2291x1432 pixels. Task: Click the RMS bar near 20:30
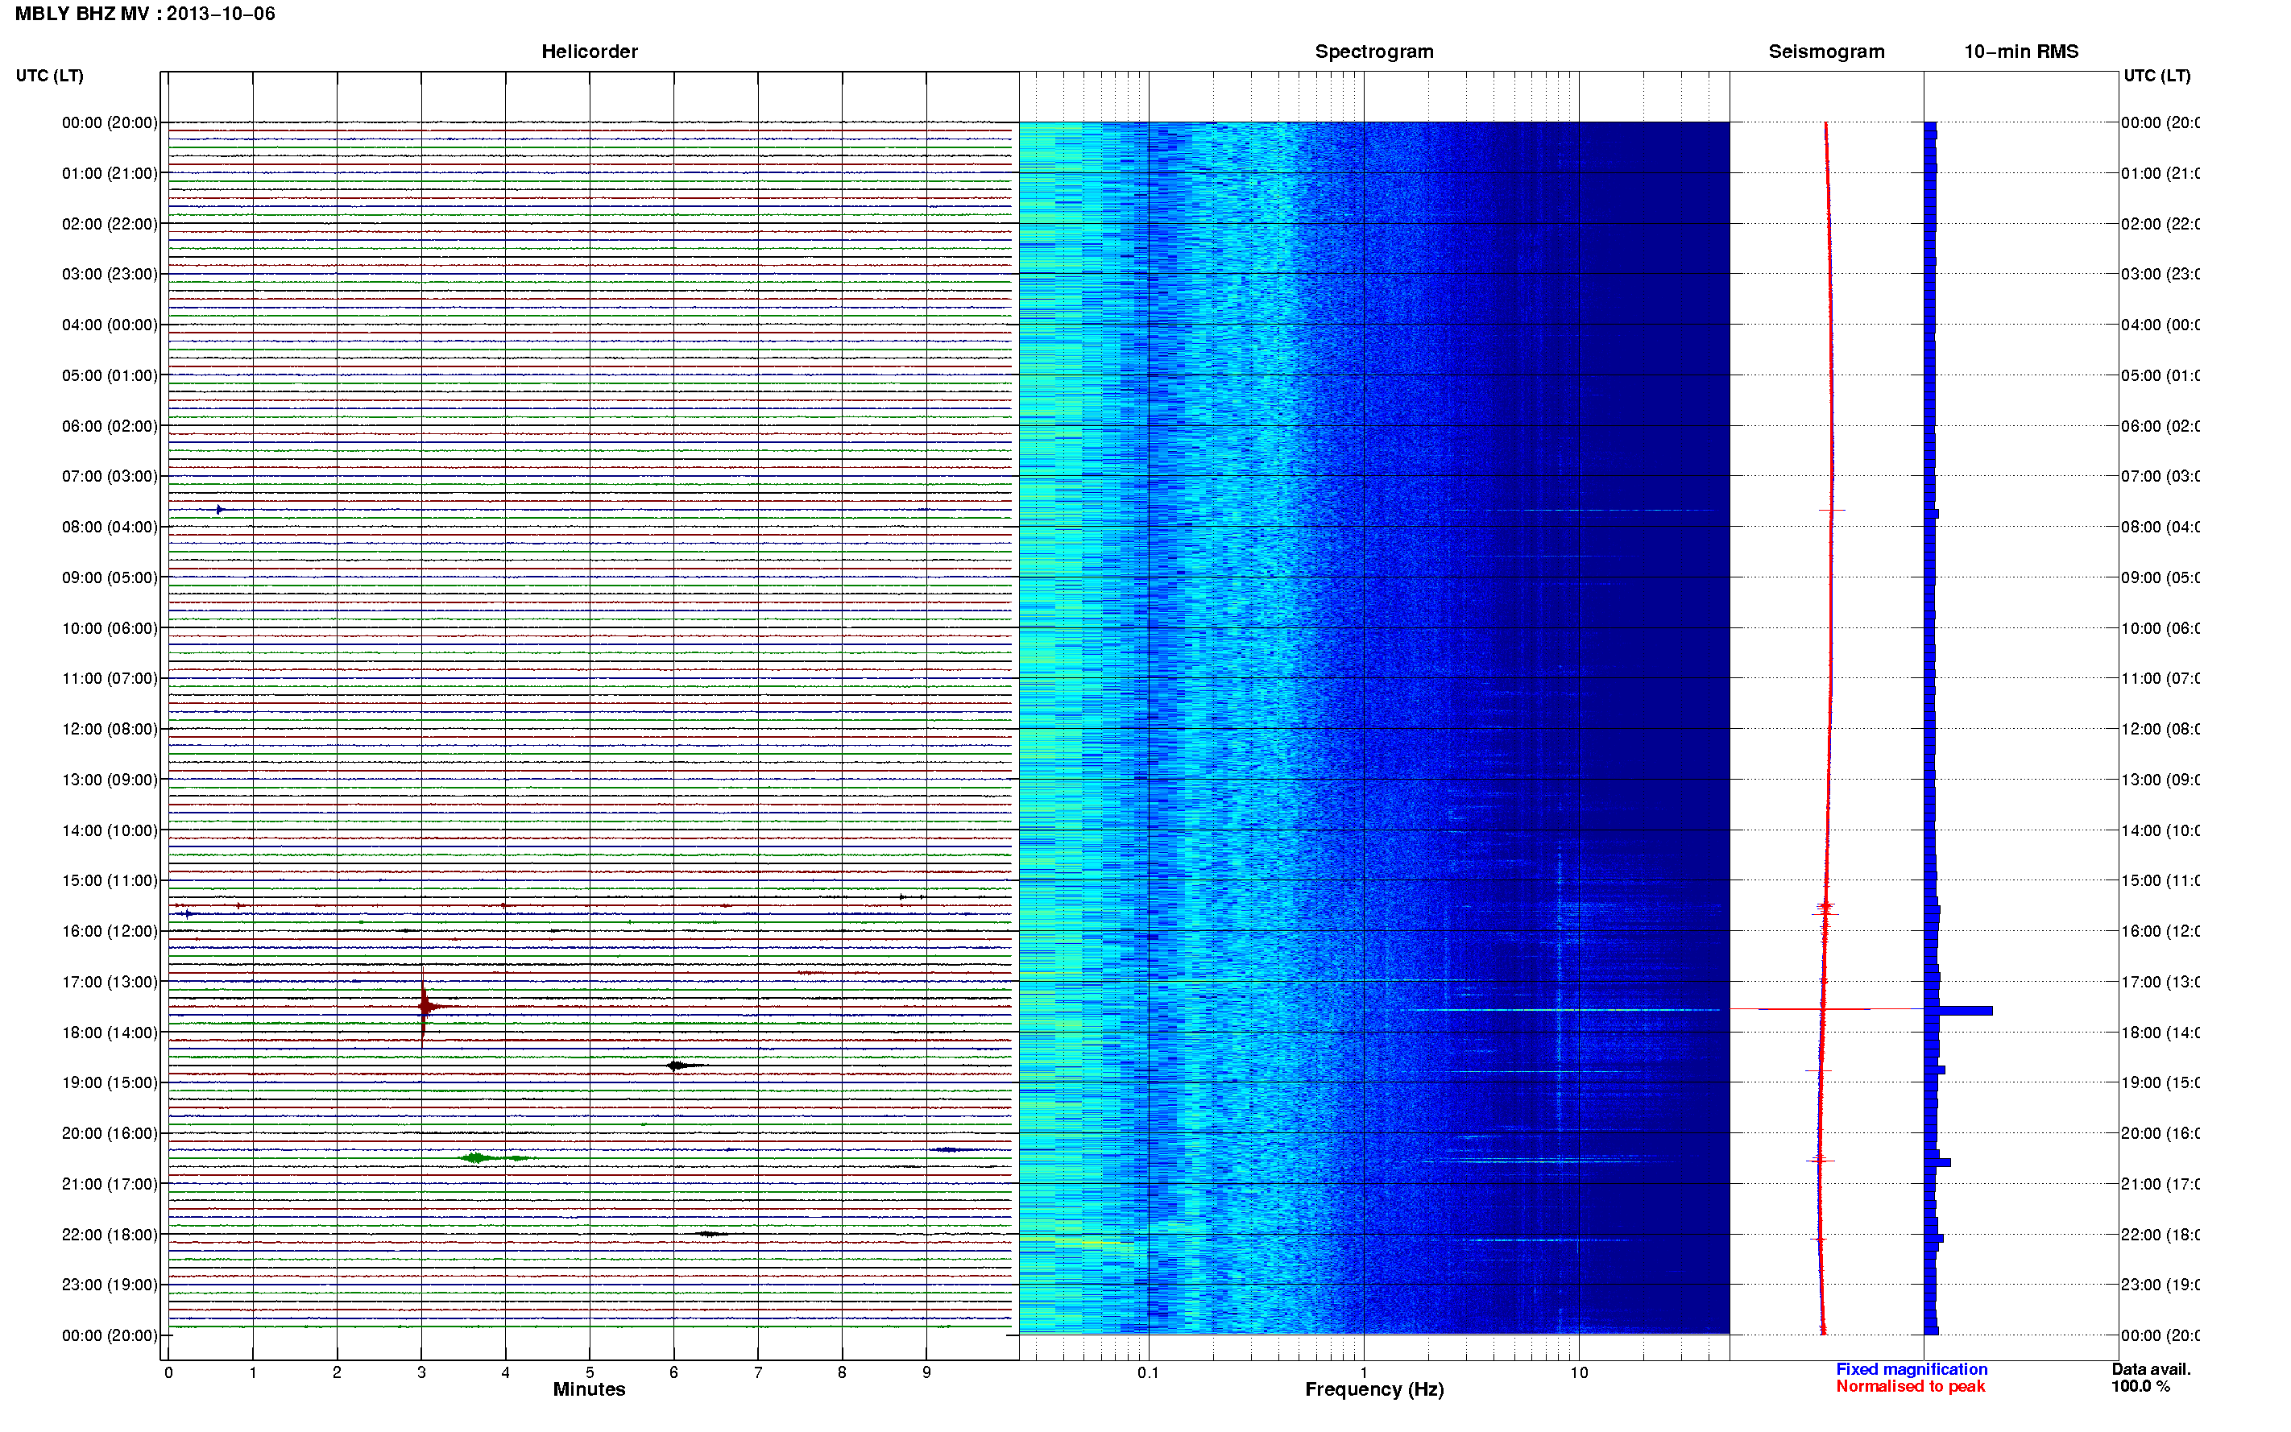[x=1937, y=1162]
